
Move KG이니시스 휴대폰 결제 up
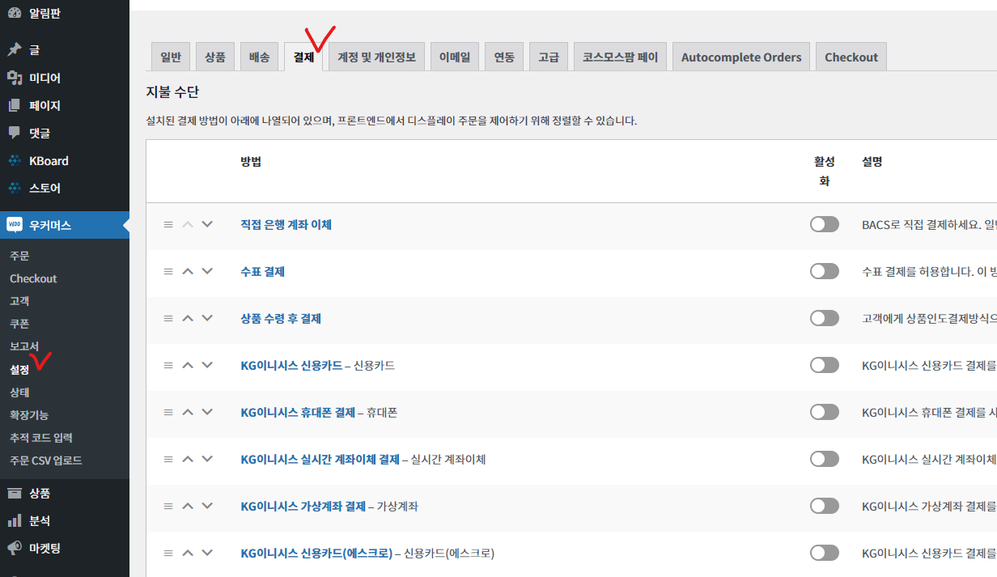pos(188,412)
